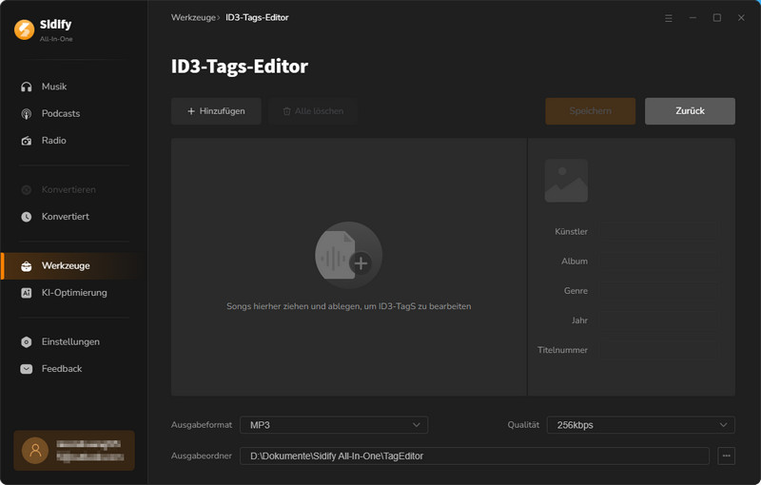The height and width of the screenshot is (485, 761).
Task: Open Feedback
Action: pos(74,369)
